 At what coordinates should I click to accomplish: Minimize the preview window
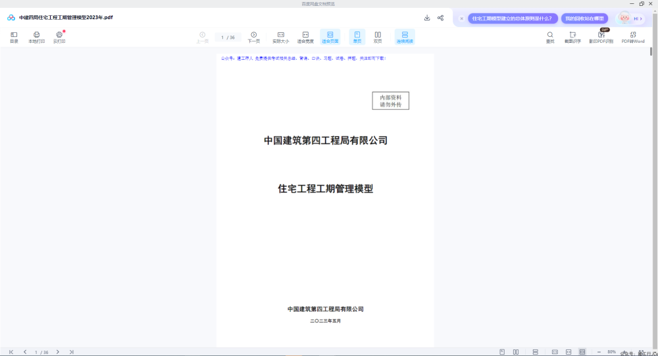coord(632,4)
